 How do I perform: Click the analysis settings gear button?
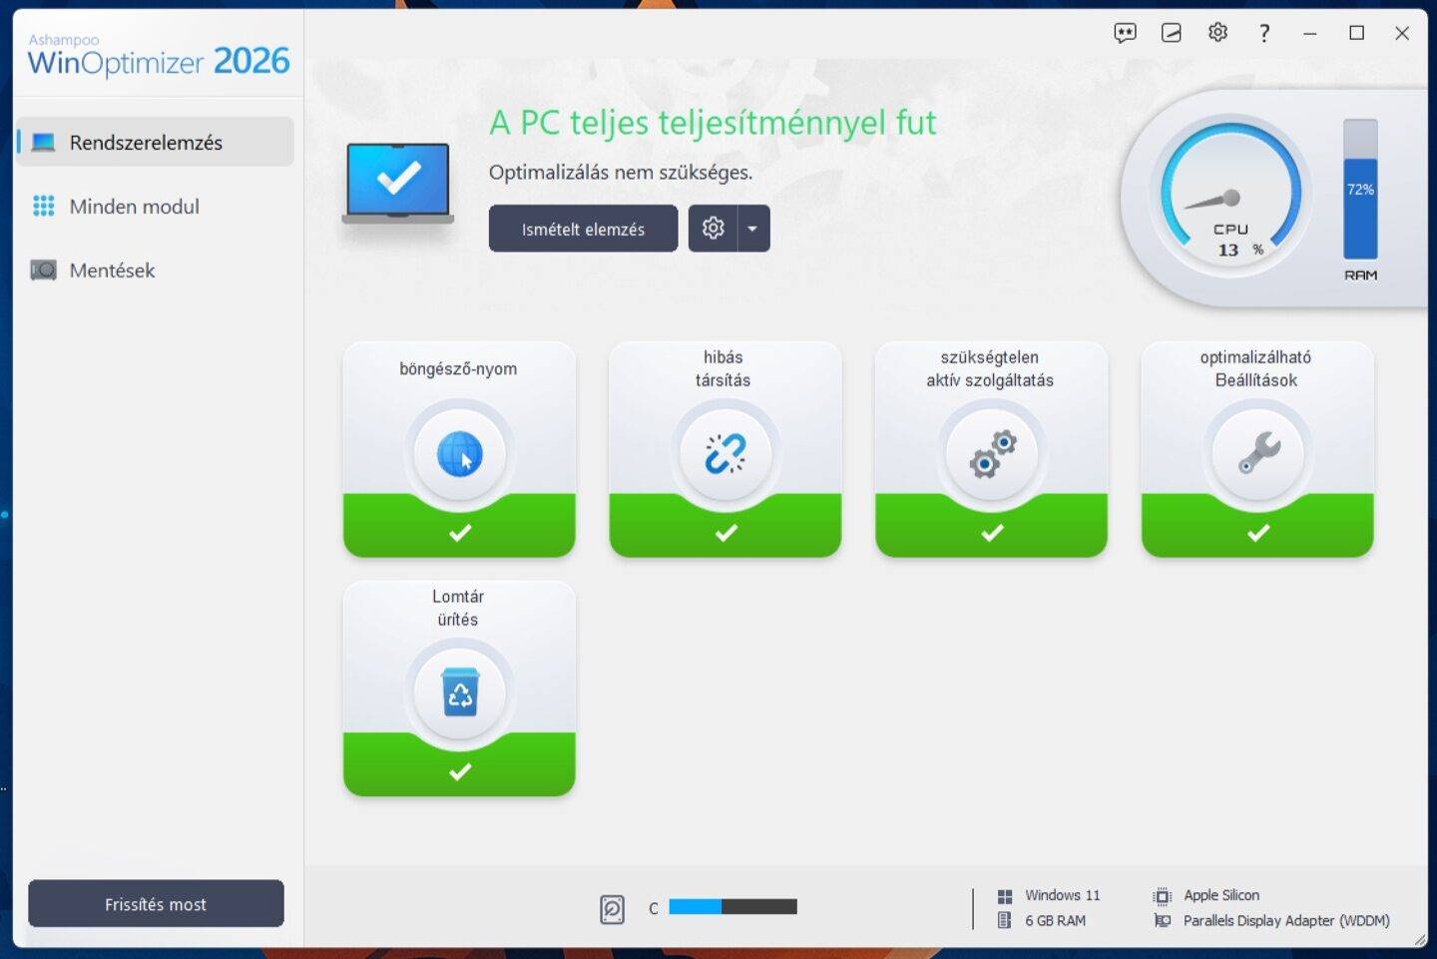(x=713, y=229)
